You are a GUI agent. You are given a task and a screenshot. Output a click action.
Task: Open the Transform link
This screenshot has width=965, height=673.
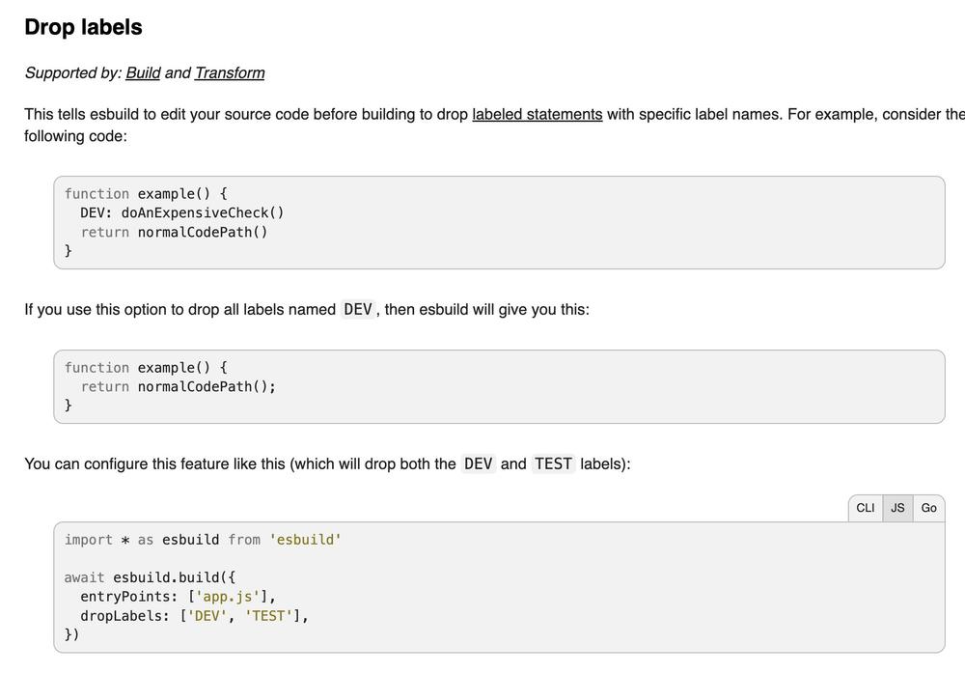230,73
